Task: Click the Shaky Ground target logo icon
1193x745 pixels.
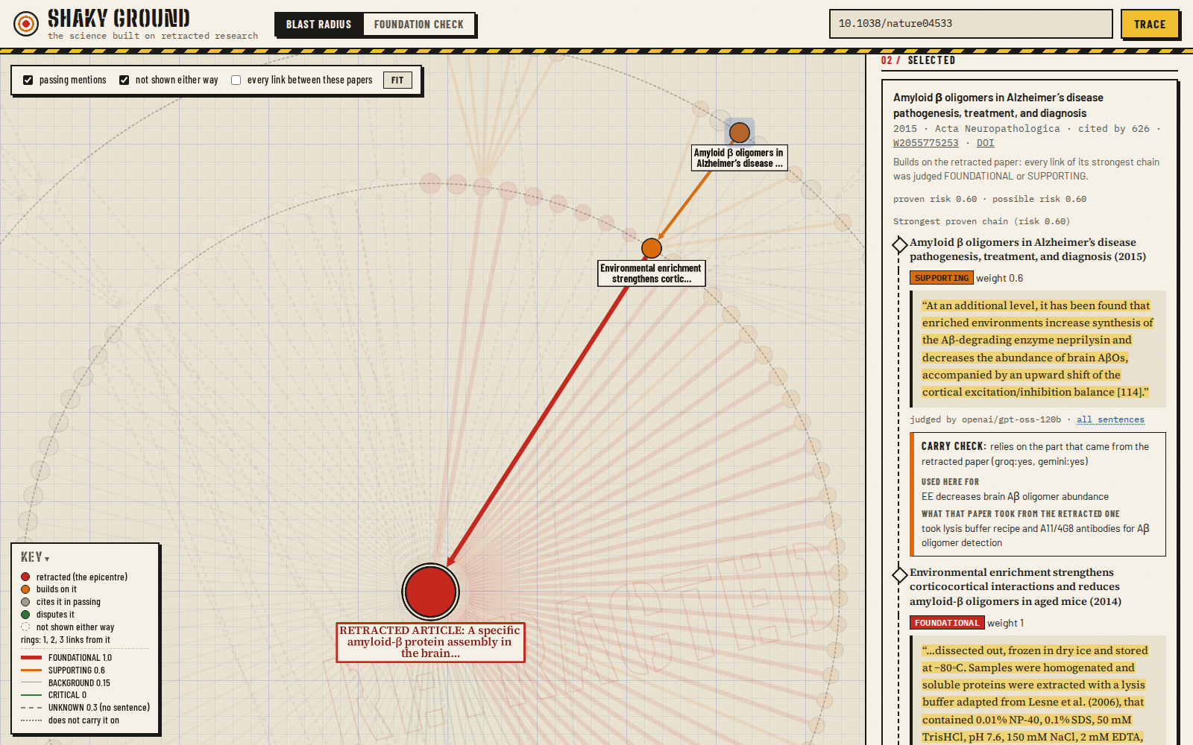Action: (26, 24)
